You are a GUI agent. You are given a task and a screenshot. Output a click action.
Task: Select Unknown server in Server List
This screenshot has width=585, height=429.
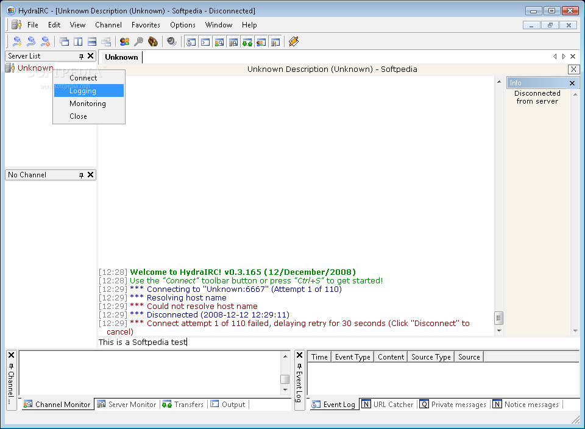35,68
